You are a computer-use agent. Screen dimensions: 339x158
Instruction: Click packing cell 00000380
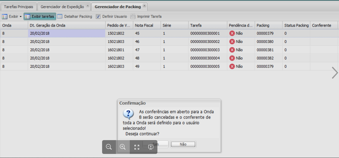coord(269,42)
